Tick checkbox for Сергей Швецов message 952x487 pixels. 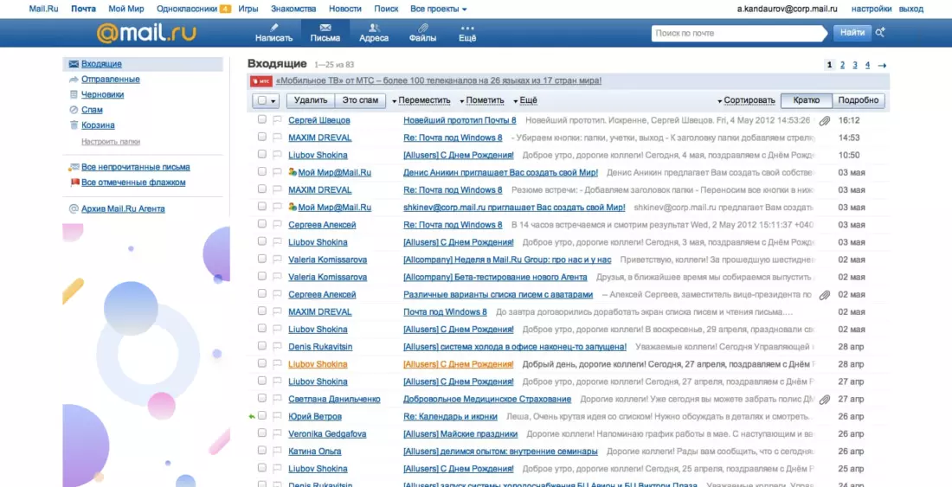262,119
